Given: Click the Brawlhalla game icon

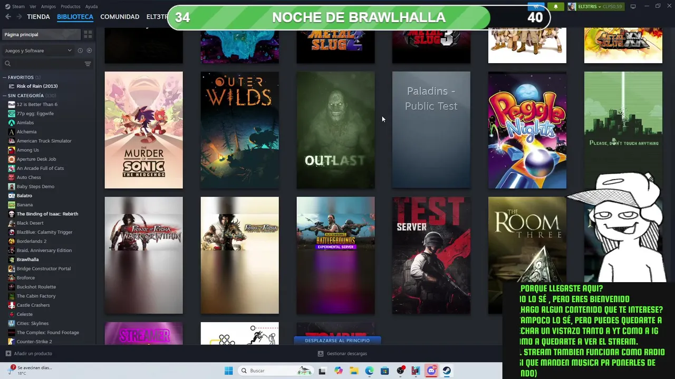Looking at the screenshot, I should tap(12, 260).
